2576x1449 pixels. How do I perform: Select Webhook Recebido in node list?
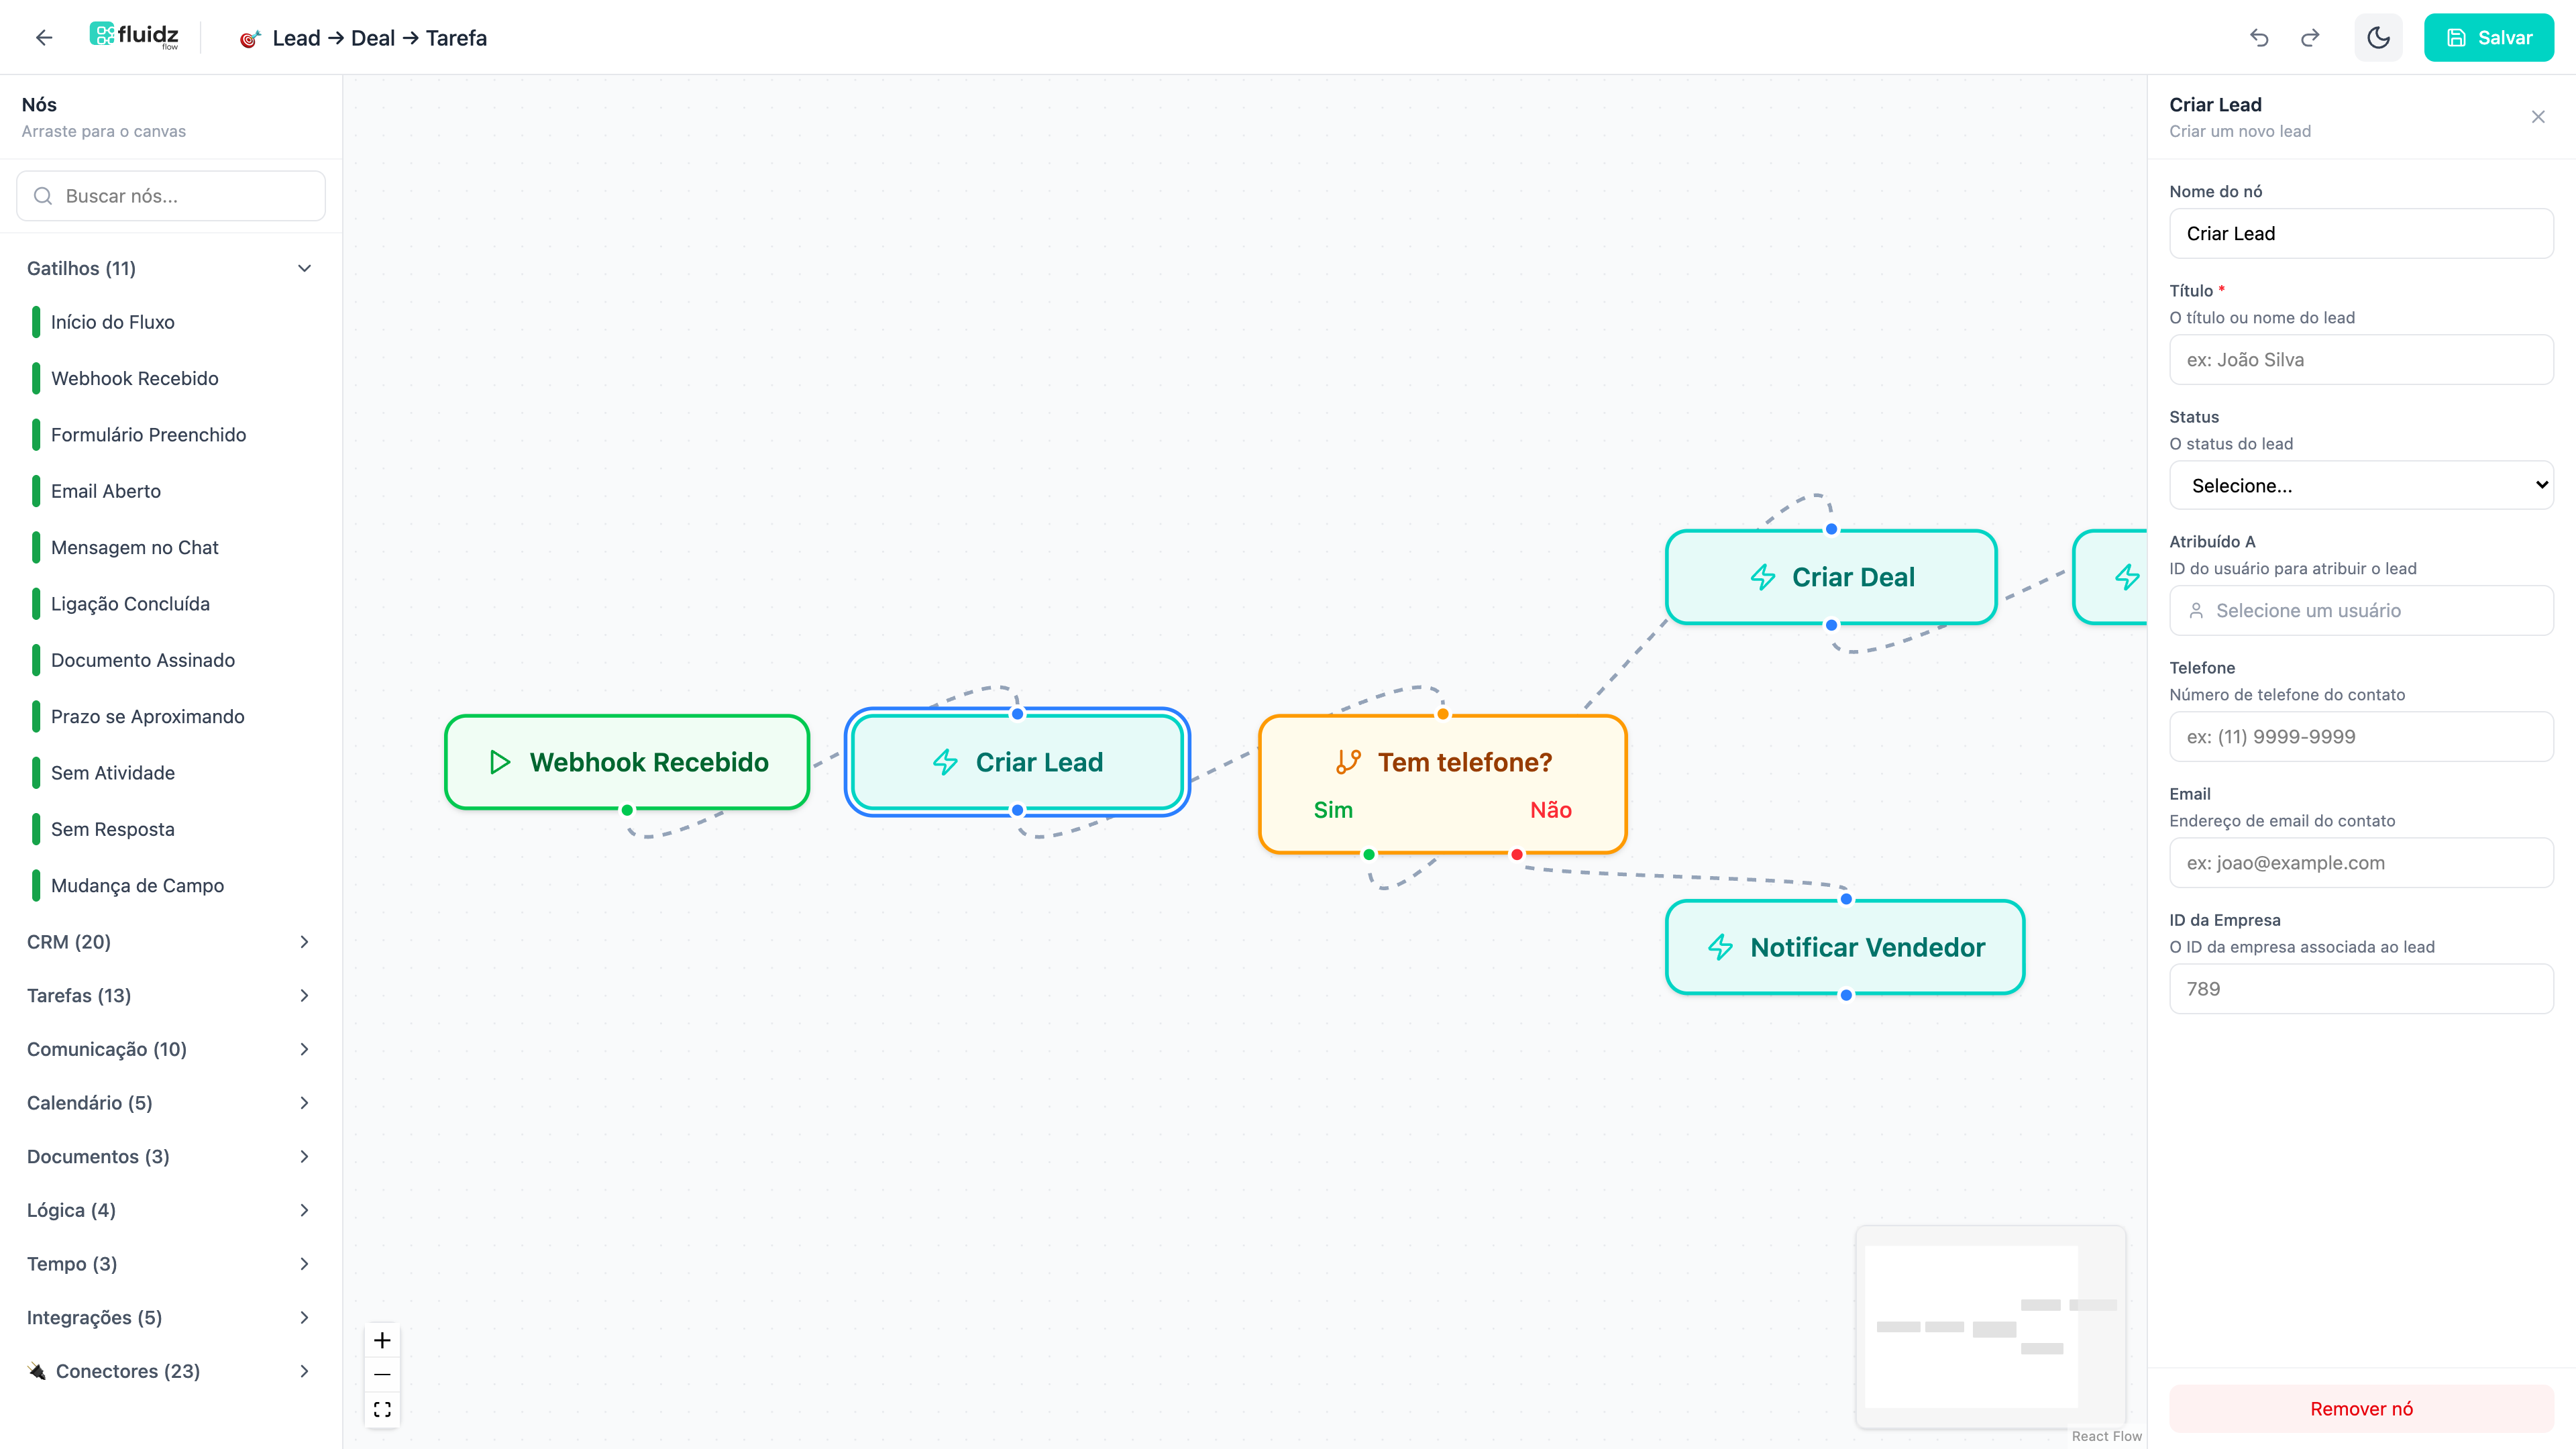135,378
